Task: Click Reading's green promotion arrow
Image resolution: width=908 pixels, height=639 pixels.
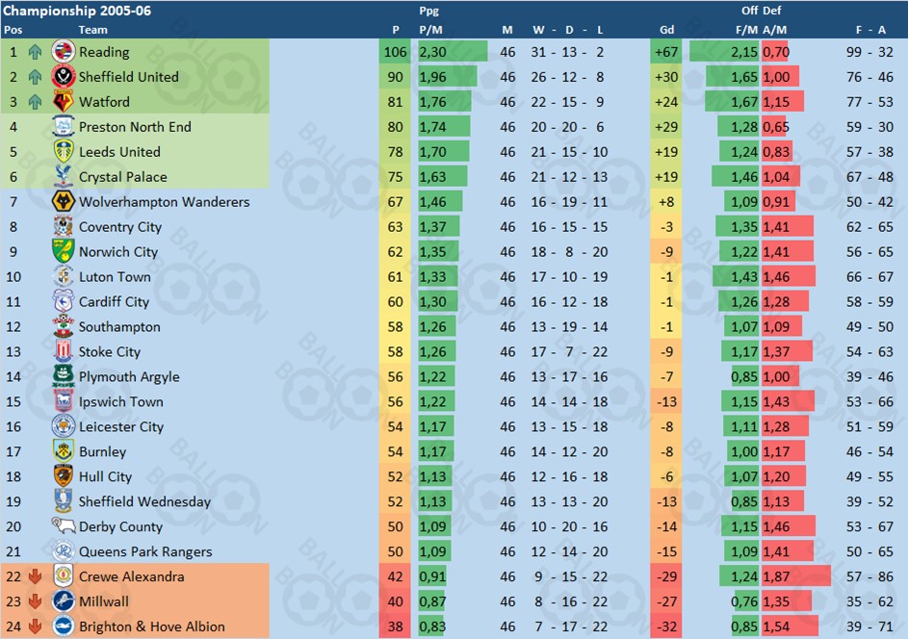Action: [x=36, y=52]
